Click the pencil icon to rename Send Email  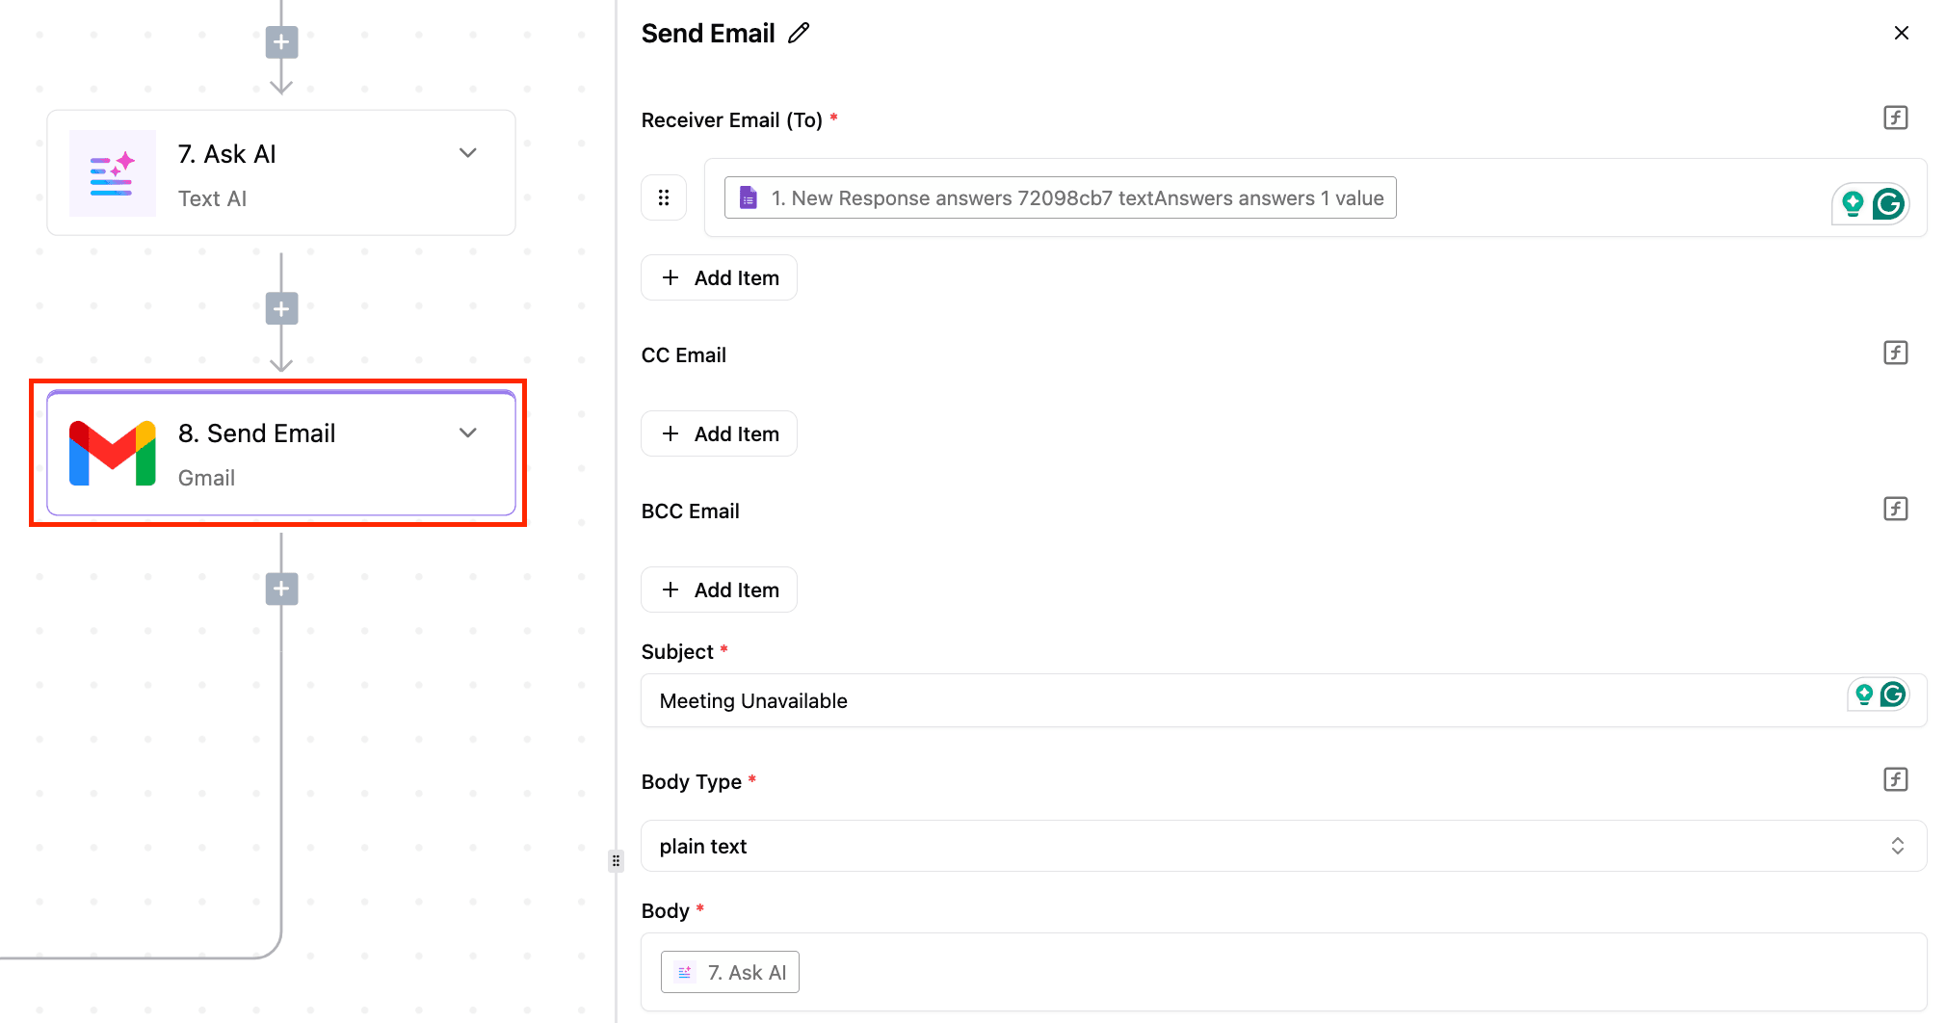(x=799, y=34)
